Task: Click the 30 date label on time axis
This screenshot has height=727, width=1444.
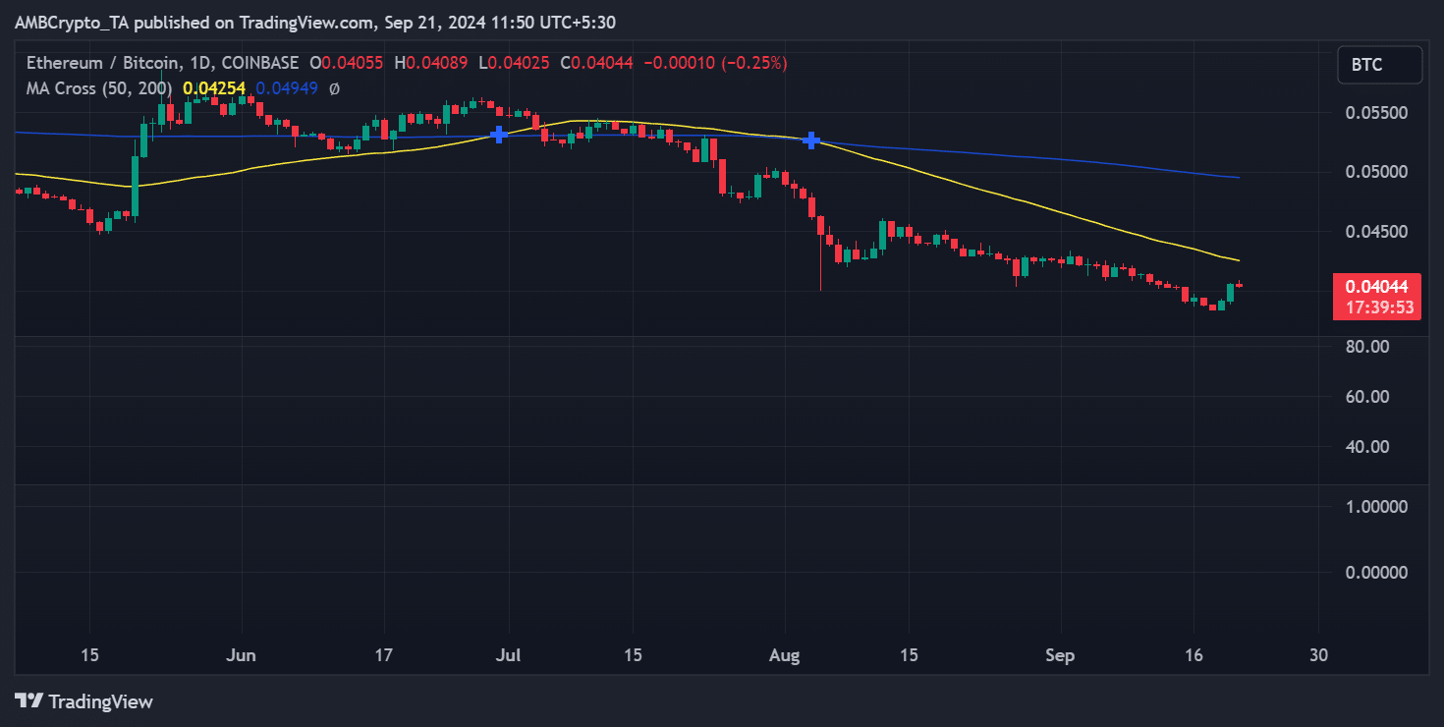Action: (1319, 655)
